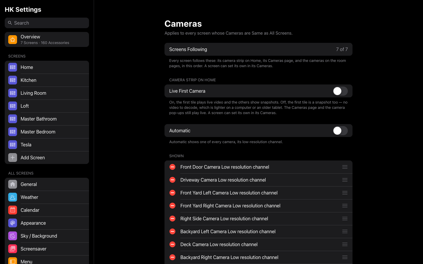
Task: Click the plus icon beside Add Screen
Action: point(13,158)
